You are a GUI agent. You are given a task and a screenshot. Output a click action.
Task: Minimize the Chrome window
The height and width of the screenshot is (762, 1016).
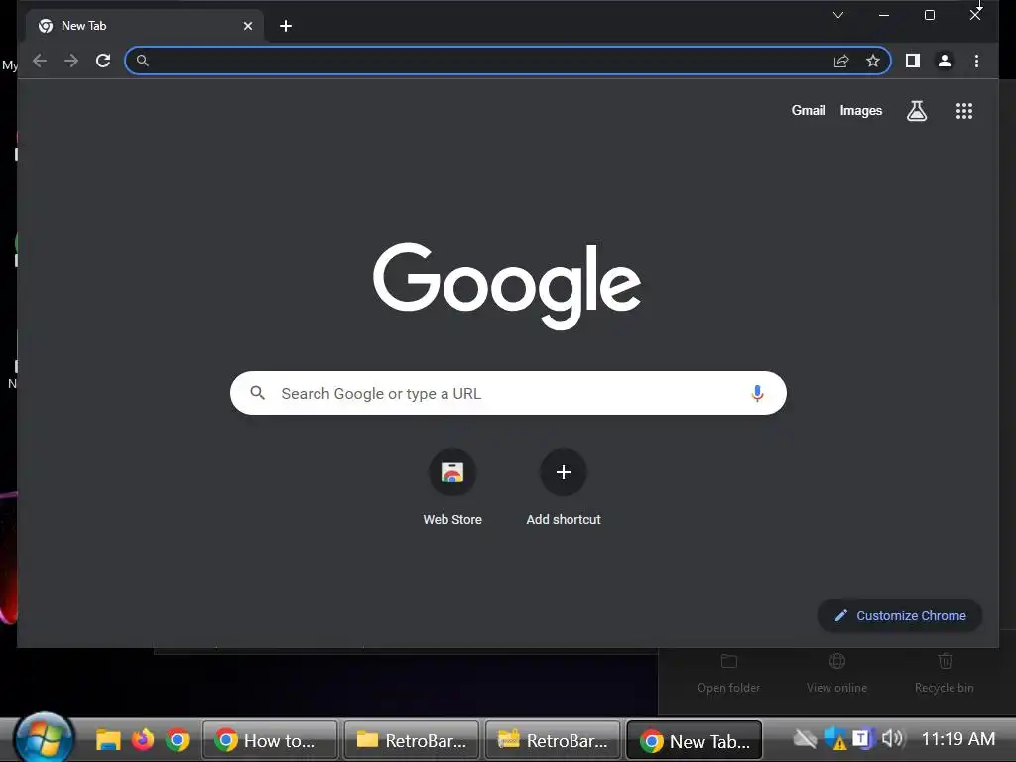pyautogui.click(x=884, y=15)
